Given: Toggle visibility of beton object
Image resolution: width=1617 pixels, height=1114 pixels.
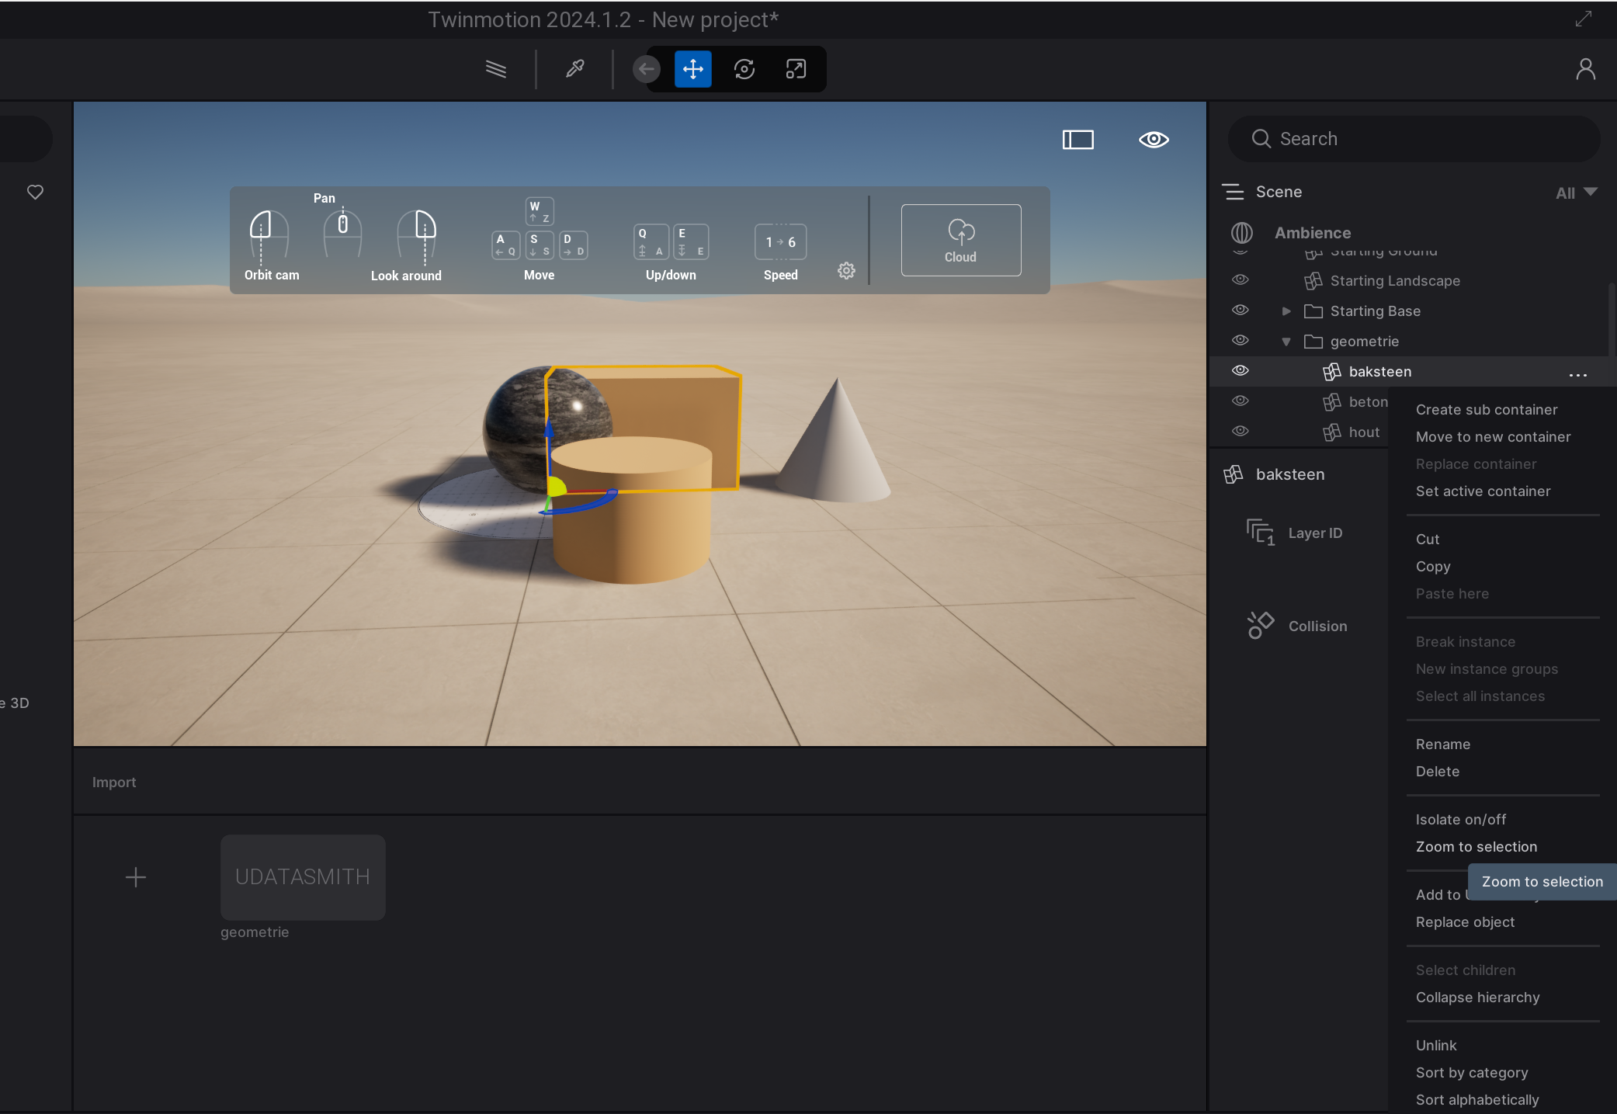Looking at the screenshot, I should point(1241,401).
